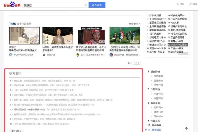Like the red-hat opera video showing 5
This screenshot has height=132, width=198.
coord(102,41)
